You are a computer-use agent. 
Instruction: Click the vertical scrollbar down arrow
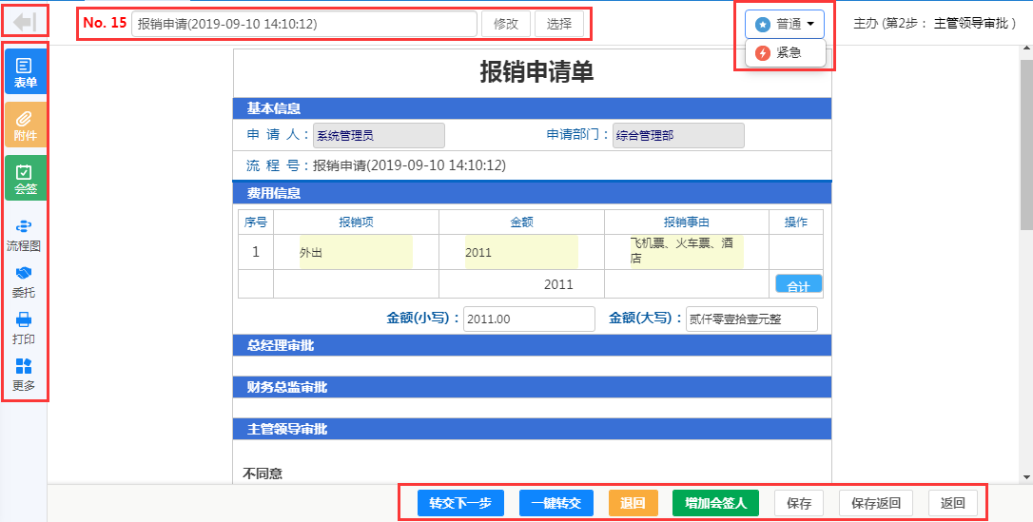(1025, 476)
